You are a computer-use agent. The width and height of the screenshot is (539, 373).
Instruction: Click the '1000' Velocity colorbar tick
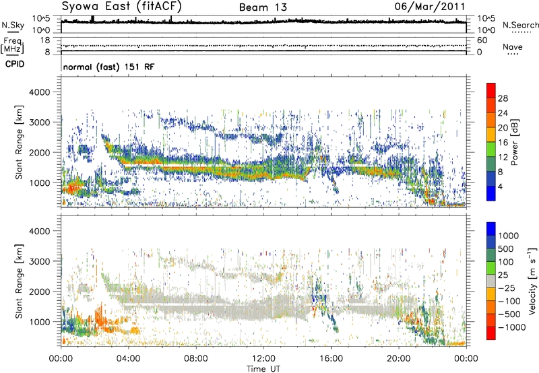pos(508,236)
